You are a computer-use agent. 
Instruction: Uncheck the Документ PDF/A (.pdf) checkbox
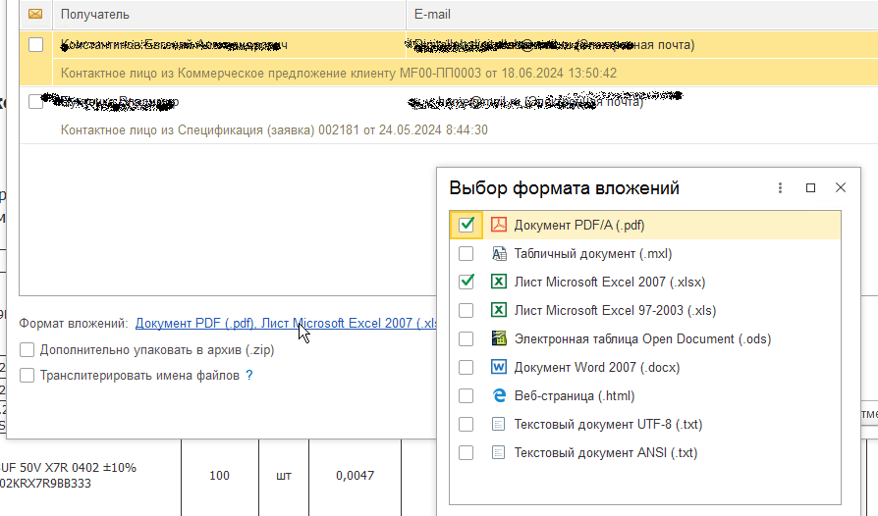[x=466, y=225]
